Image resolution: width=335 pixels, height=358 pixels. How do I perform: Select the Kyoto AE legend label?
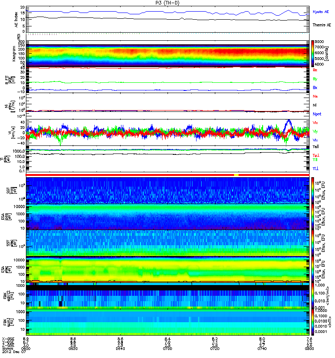click(x=321, y=12)
